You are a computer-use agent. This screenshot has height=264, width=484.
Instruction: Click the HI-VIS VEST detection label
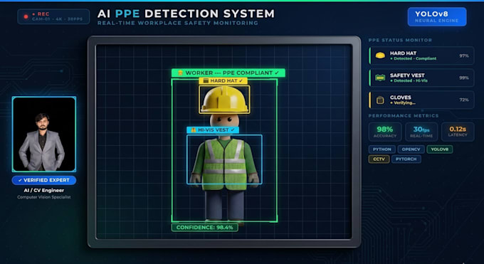tap(213, 130)
